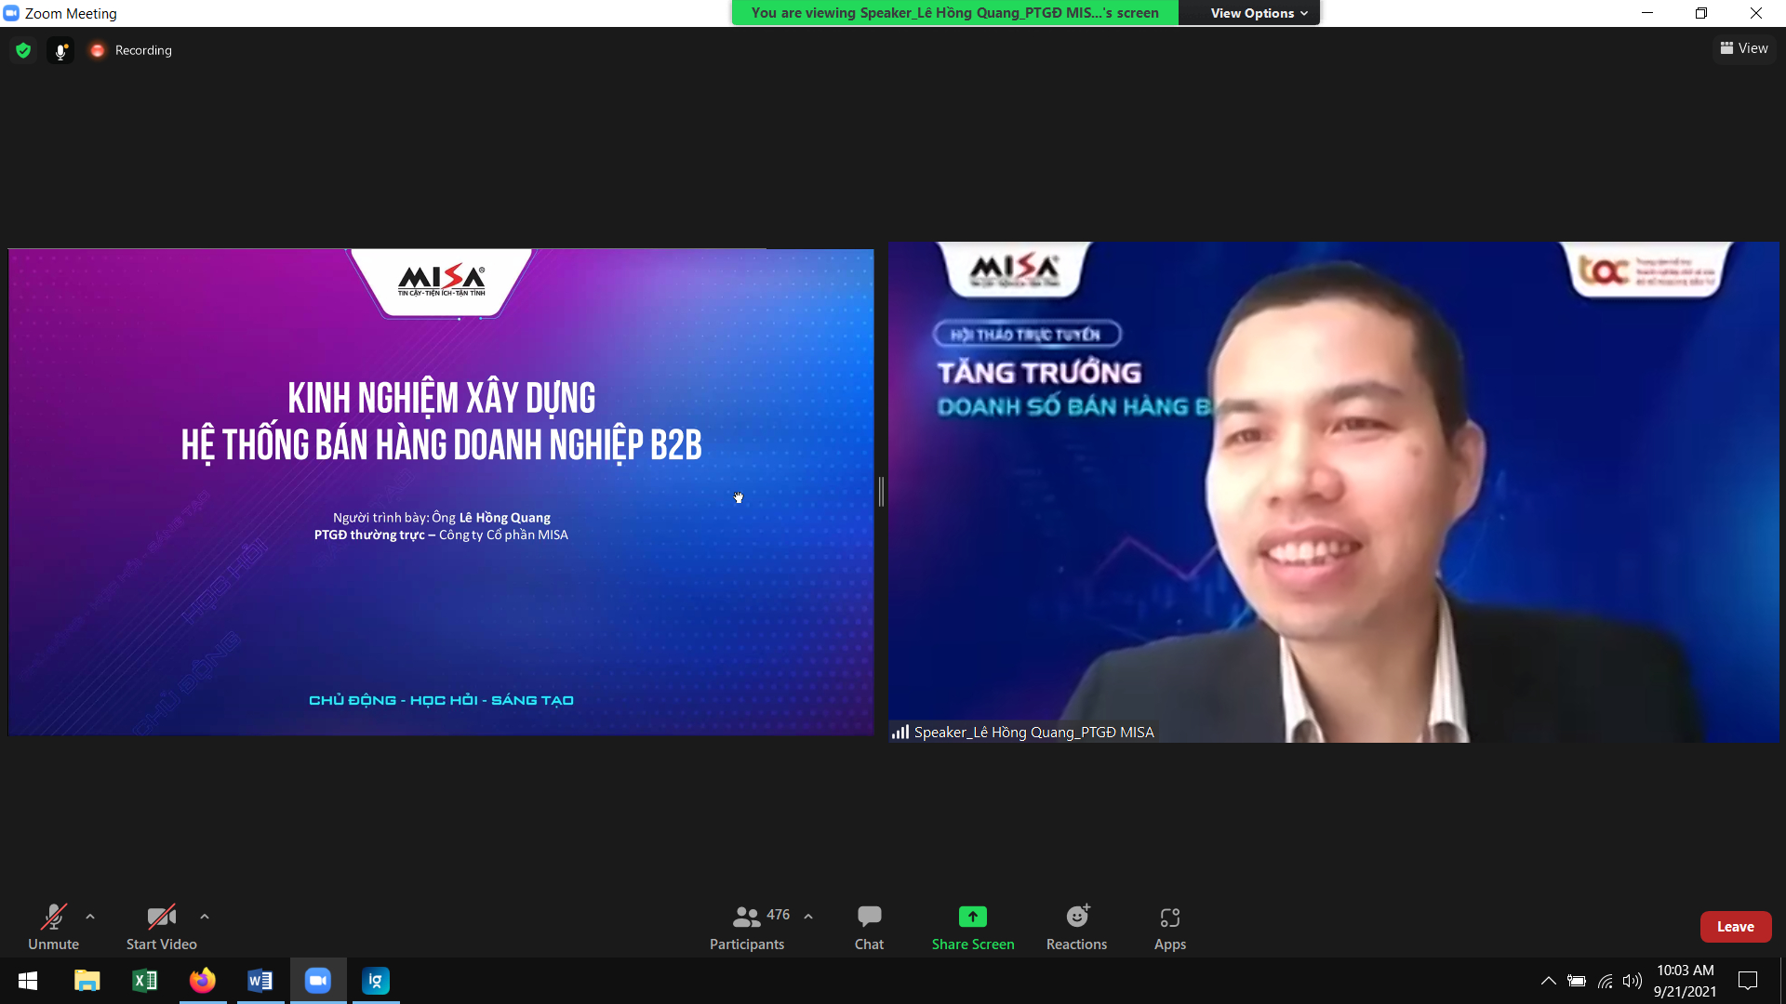The width and height of the screenshot is (1786, 1004).
Task: Click the speaker video thumbnail
Action: point(1333,491)
